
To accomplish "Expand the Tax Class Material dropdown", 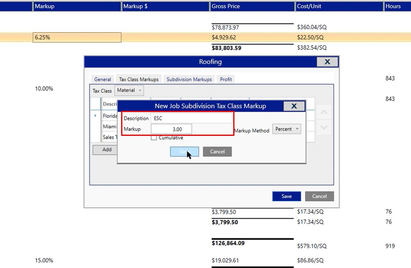I will pos(129,90).
